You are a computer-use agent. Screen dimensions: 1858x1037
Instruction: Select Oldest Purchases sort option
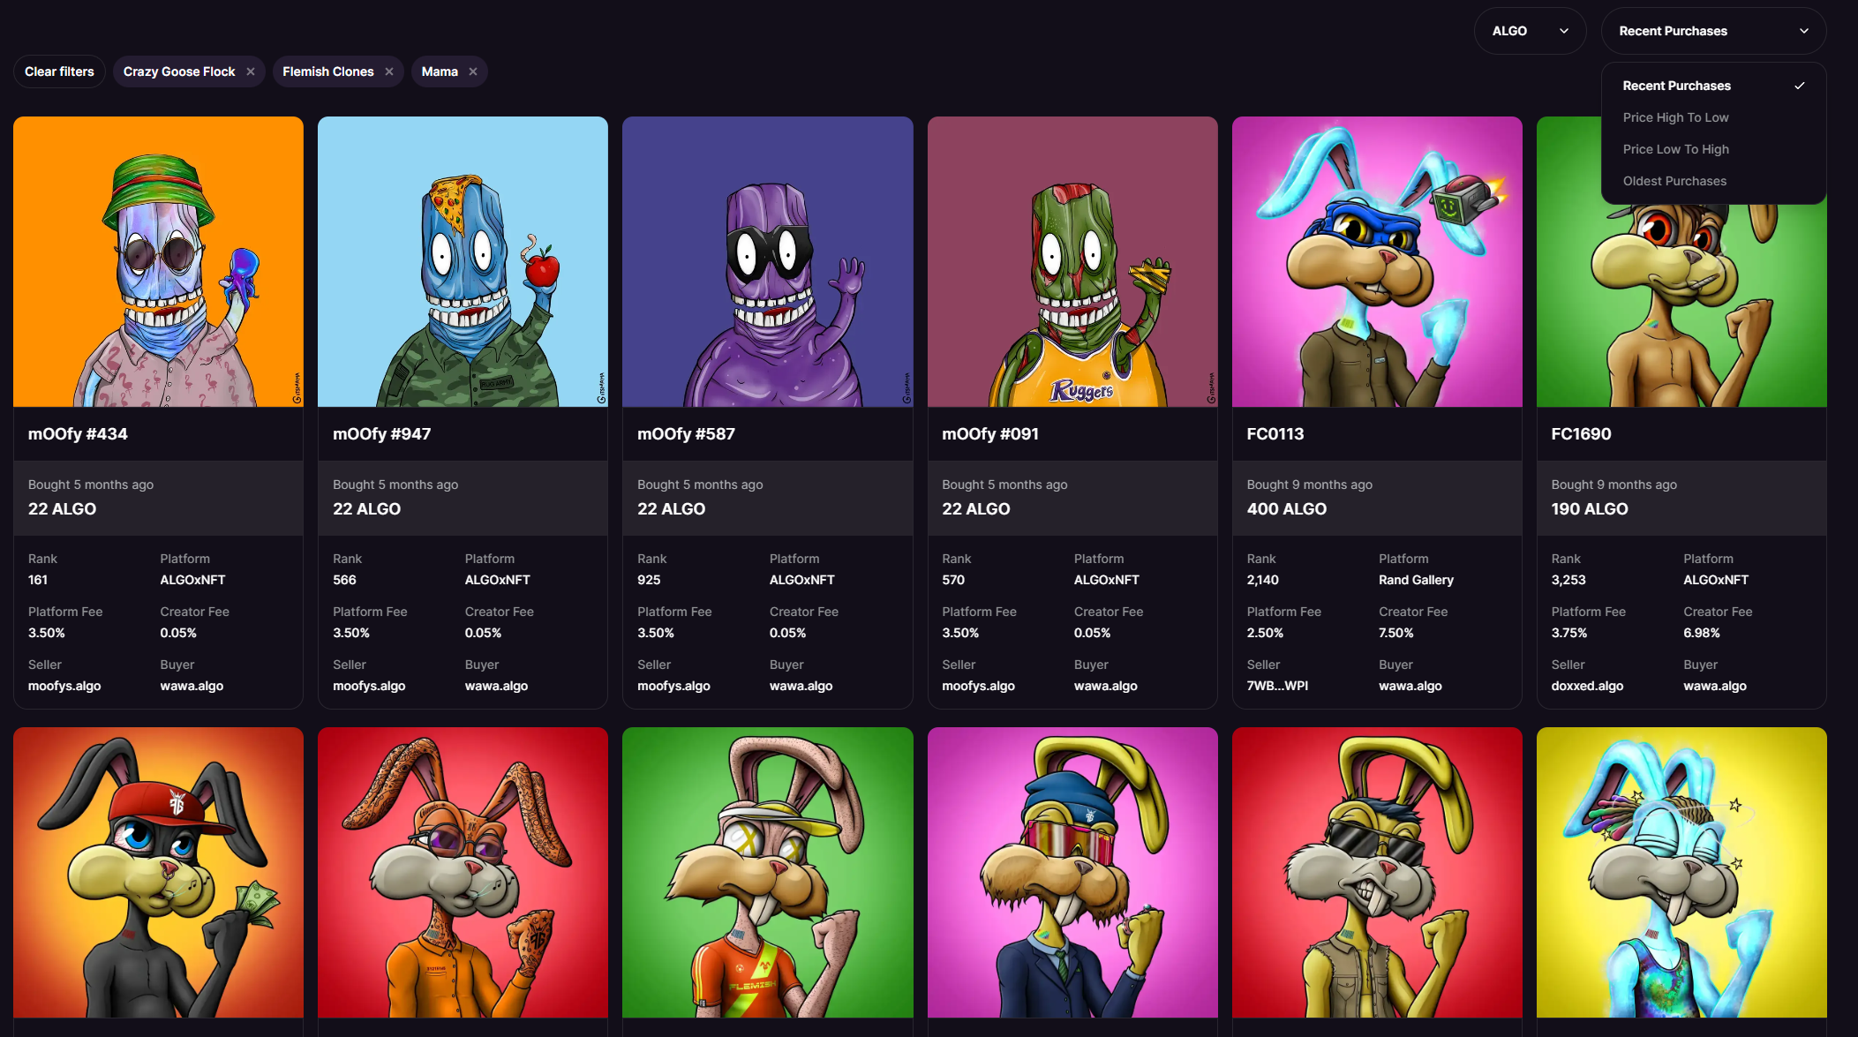[x=1674, y=181]
